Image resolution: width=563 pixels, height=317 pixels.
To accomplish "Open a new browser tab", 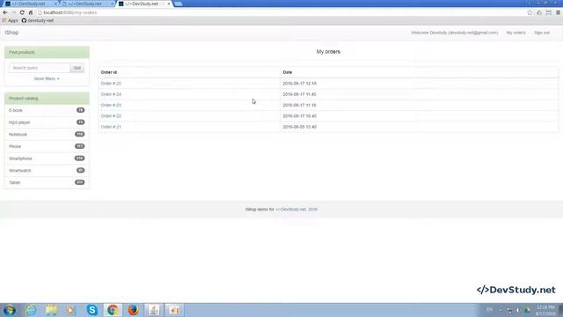I will [x=178, y=4].
